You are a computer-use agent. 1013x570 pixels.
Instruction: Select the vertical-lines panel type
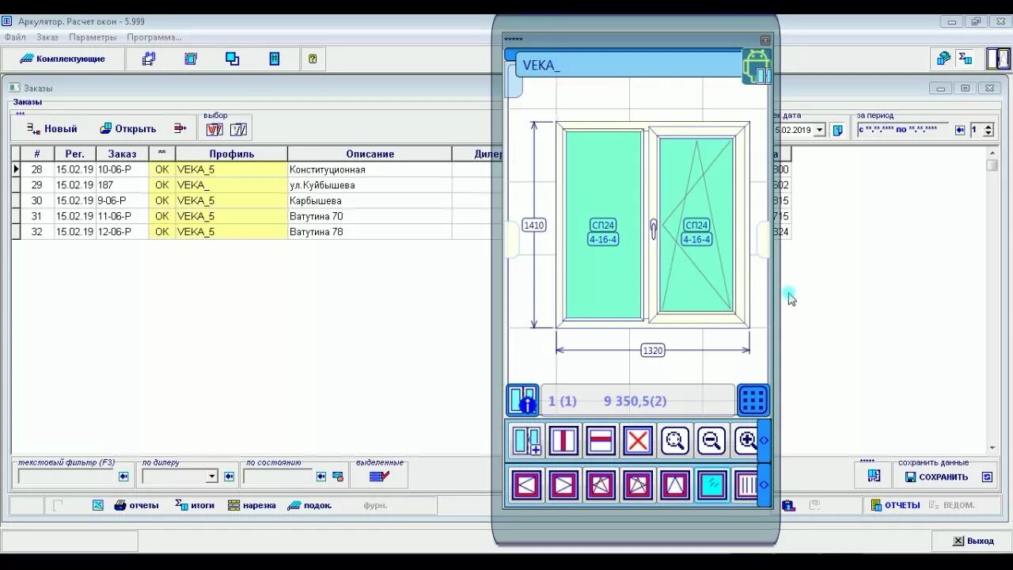click(746, 484)
